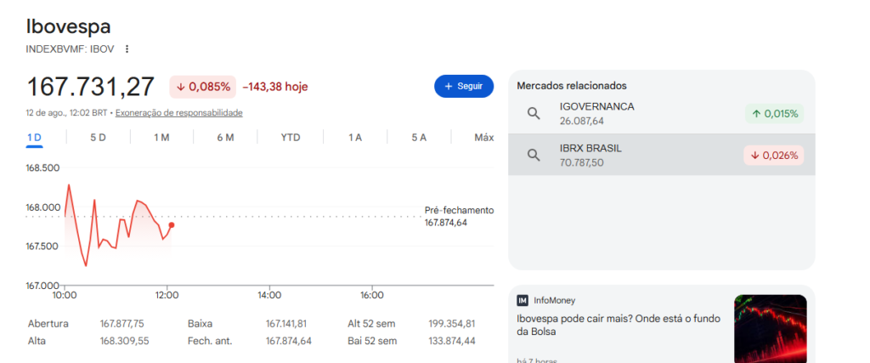
Task: Click the Abertura value 167.877,75
Action: point(121,324)
